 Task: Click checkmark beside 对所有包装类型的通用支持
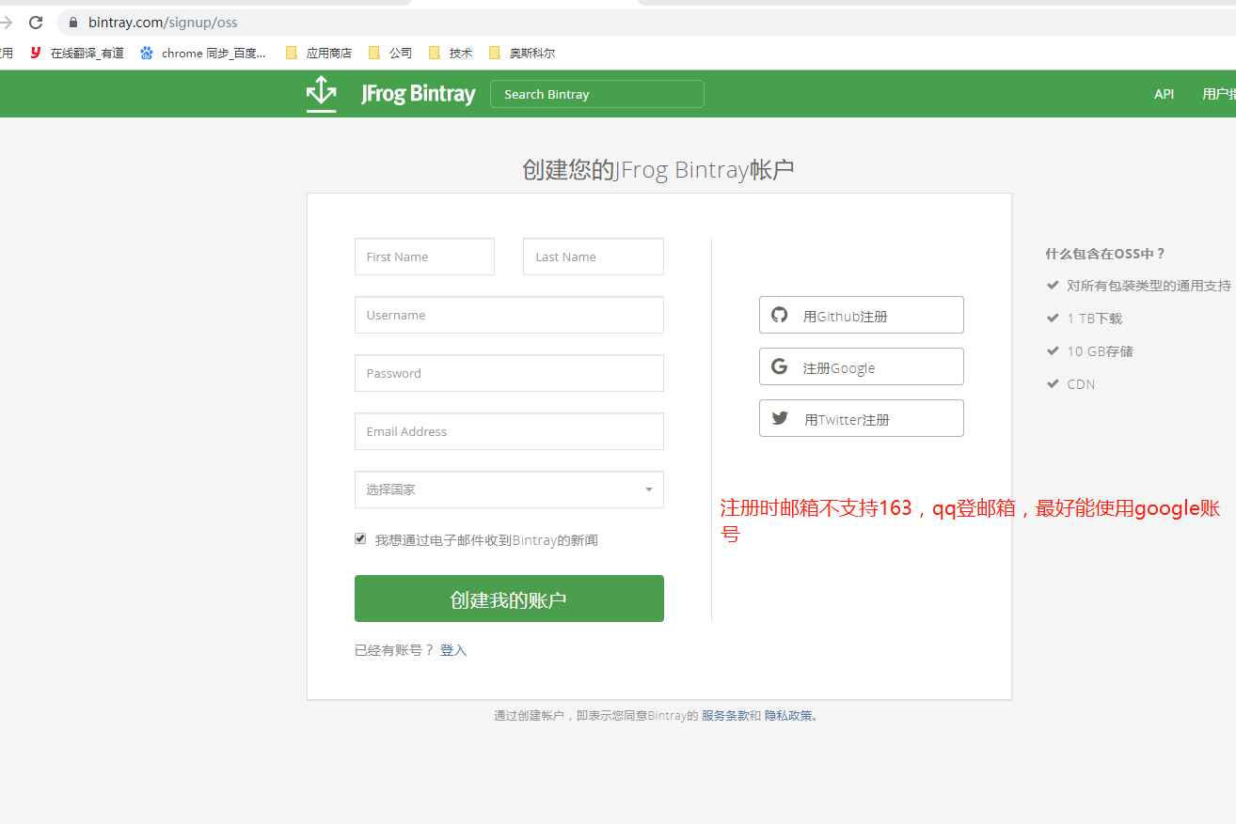[x=1053, y=285]
